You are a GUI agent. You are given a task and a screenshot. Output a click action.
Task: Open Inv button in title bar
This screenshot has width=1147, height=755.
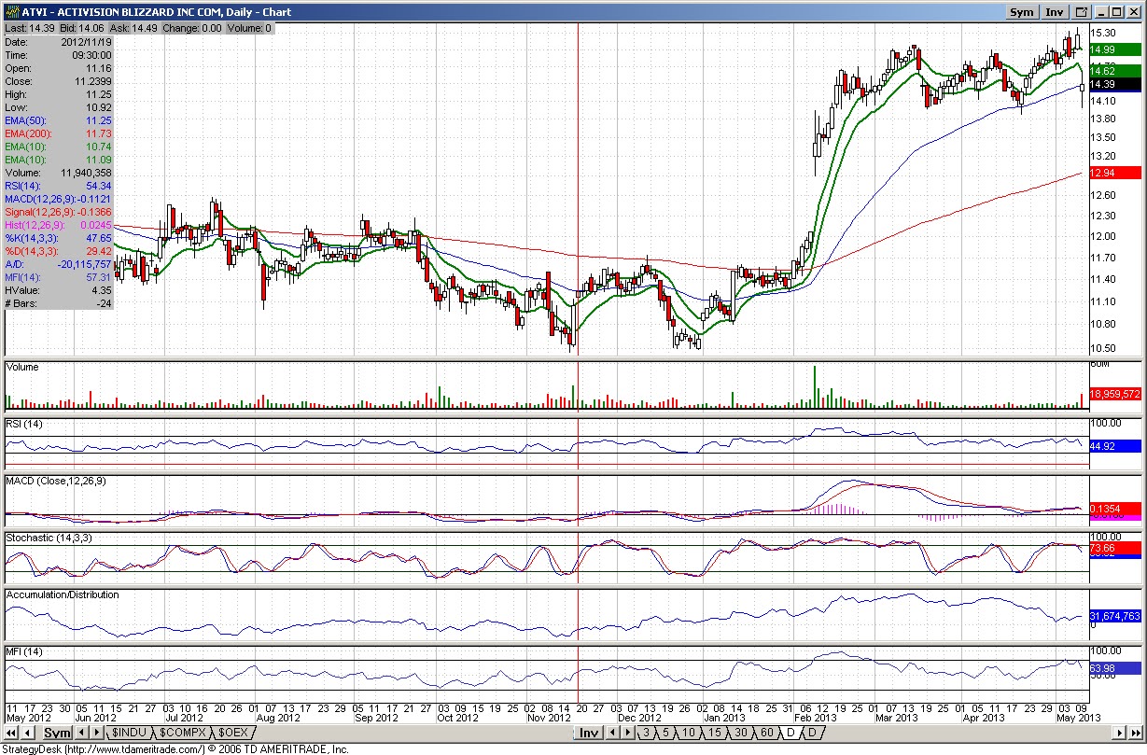[1055, 12]
